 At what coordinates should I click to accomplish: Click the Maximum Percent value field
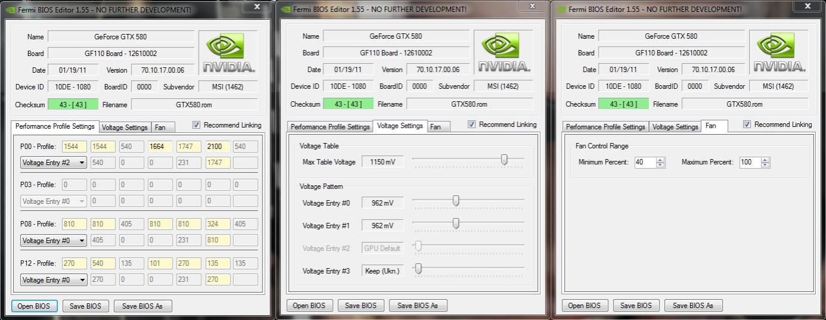pos(750,162)
